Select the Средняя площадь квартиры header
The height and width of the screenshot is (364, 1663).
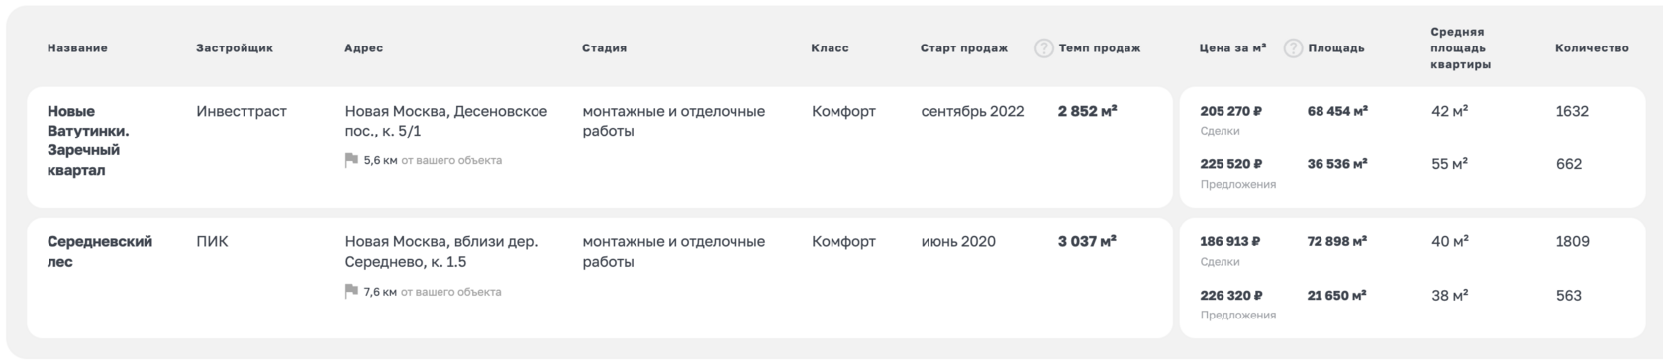1461,48
